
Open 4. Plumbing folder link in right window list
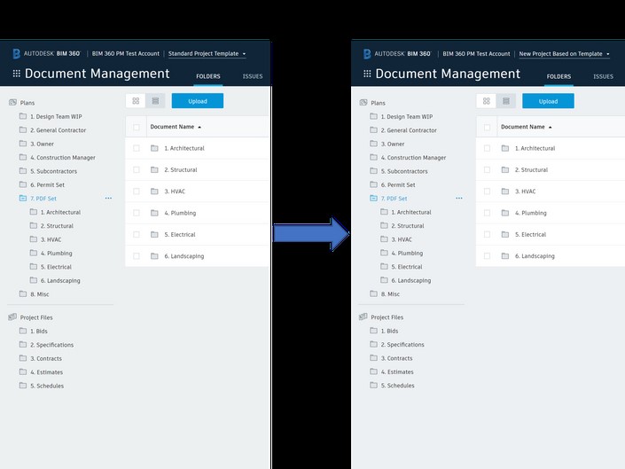(530, 213)
